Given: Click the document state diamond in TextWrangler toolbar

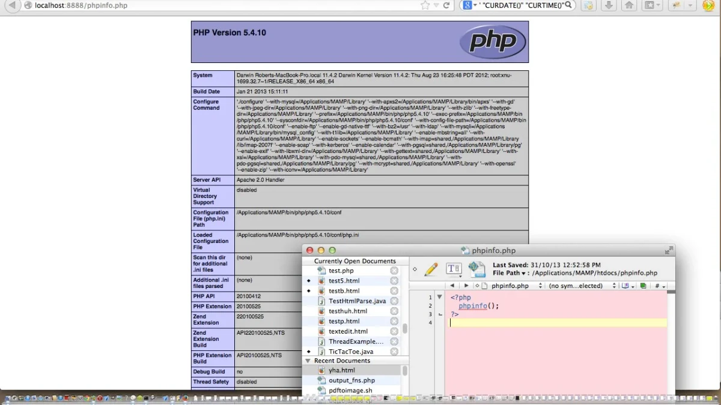Looking at the screenshot, I should coord(415,269).
